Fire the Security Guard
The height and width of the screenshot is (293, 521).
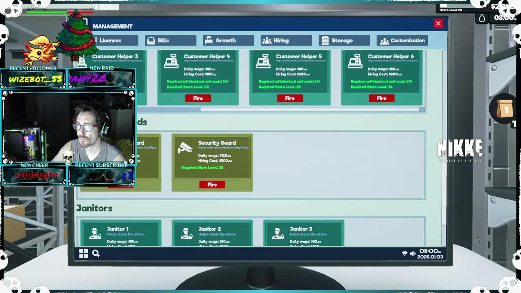(212, 185)
